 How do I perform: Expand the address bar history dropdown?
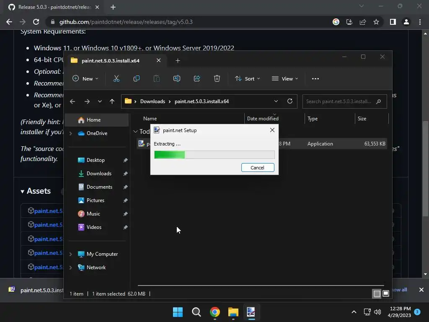pyautogui.click(x=276, y=101)
